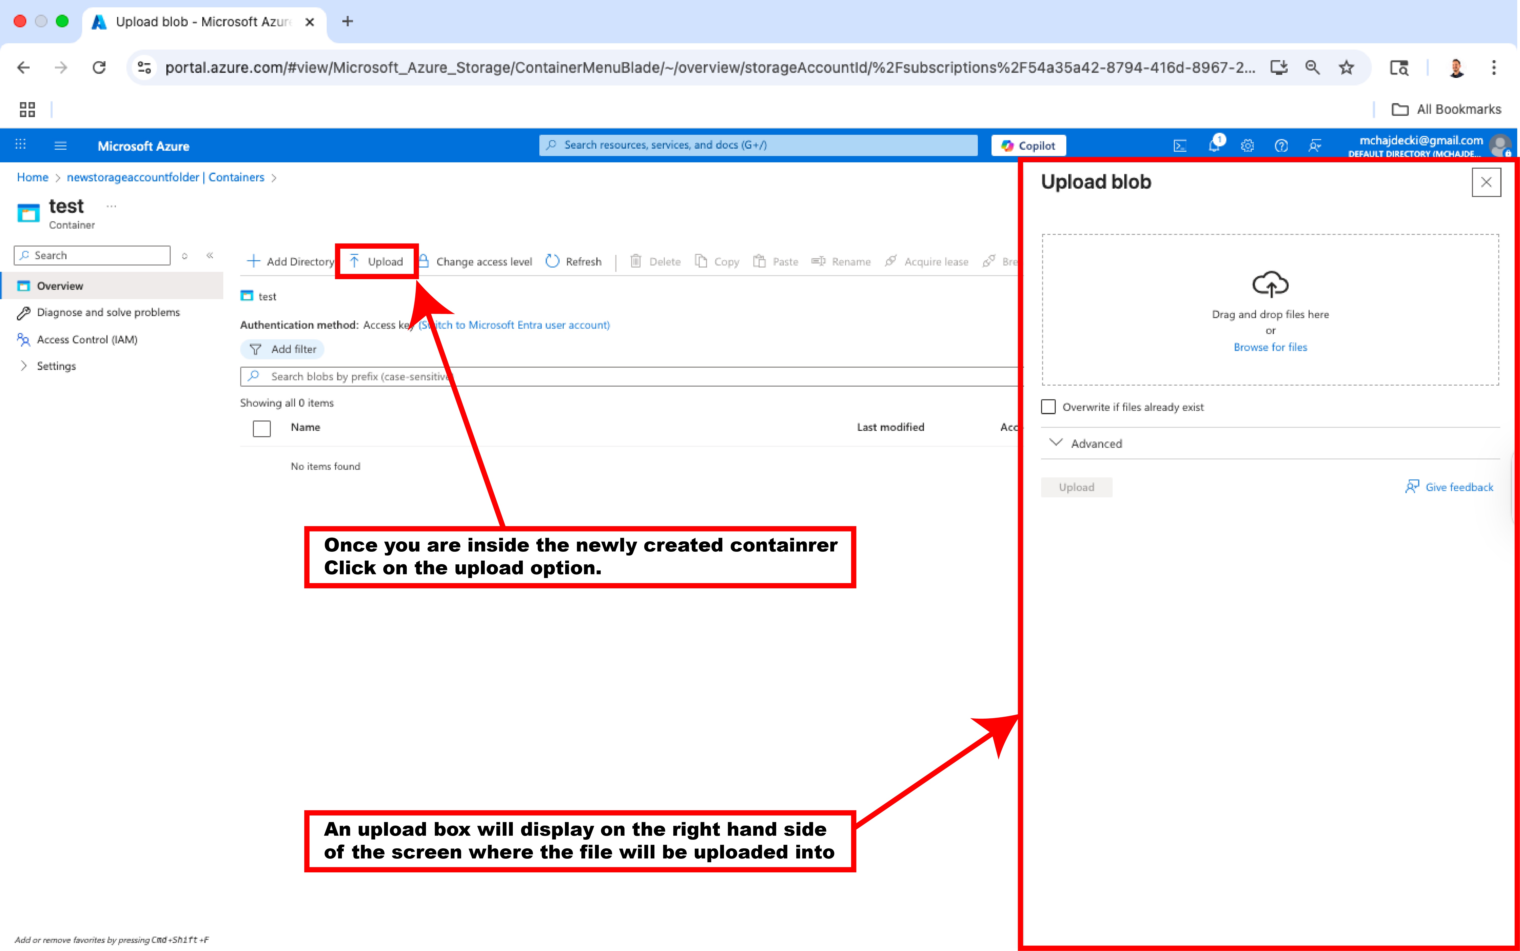Image resolution: width=1520 pixels, height=951 pixels.
Task: Collapse the left menu with double chevron
Action: (210, 255)
